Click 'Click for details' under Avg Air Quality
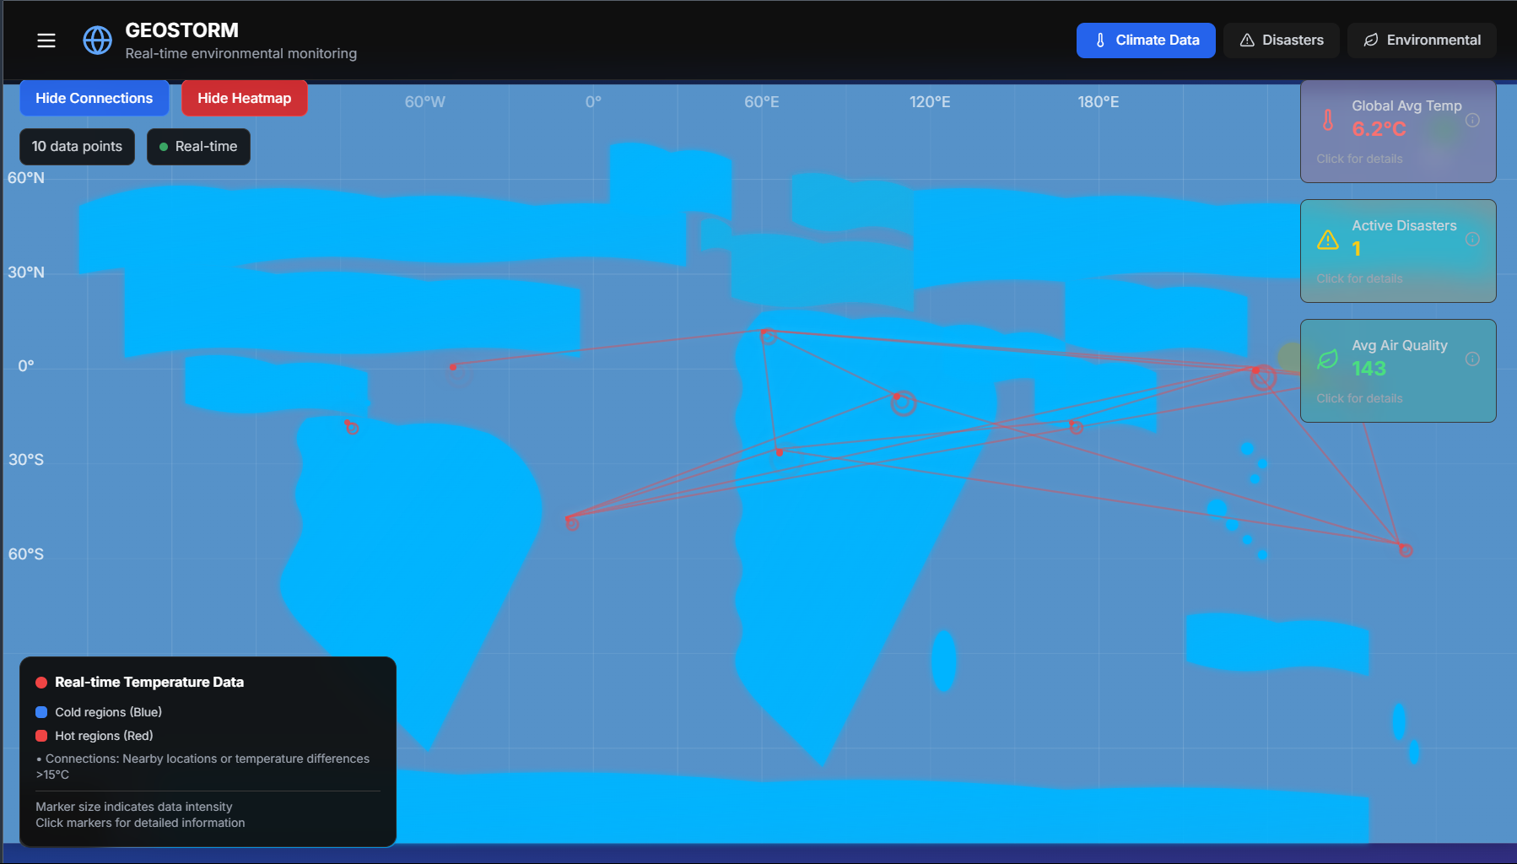Screen dimensions: 1517x864 click(1359, 398)
